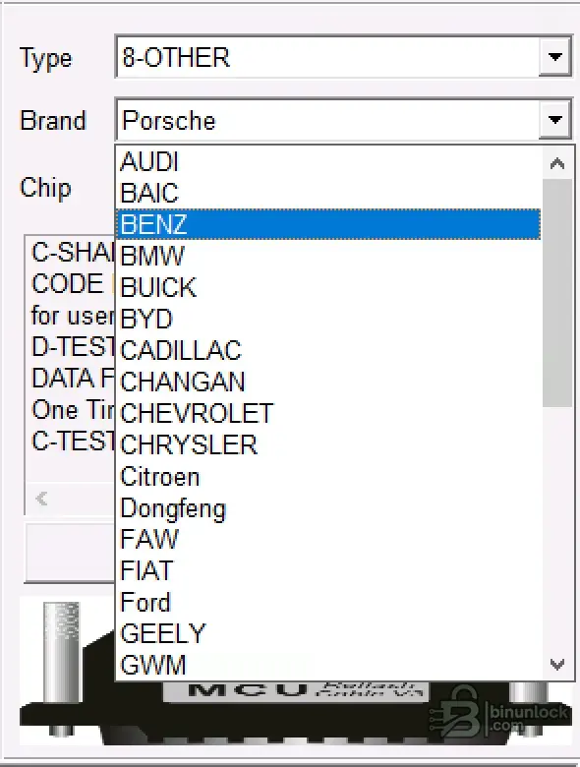The height and width of the screenshot is (767, 580).
Task: Select Citroen in the dropdown list
Action: [328, 477]
